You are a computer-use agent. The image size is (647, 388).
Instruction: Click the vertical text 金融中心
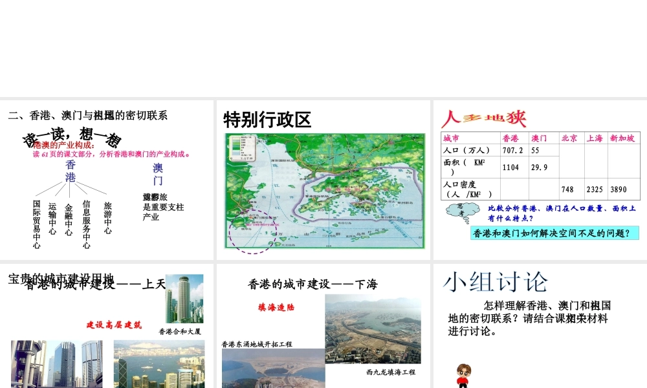click(69, 220)
